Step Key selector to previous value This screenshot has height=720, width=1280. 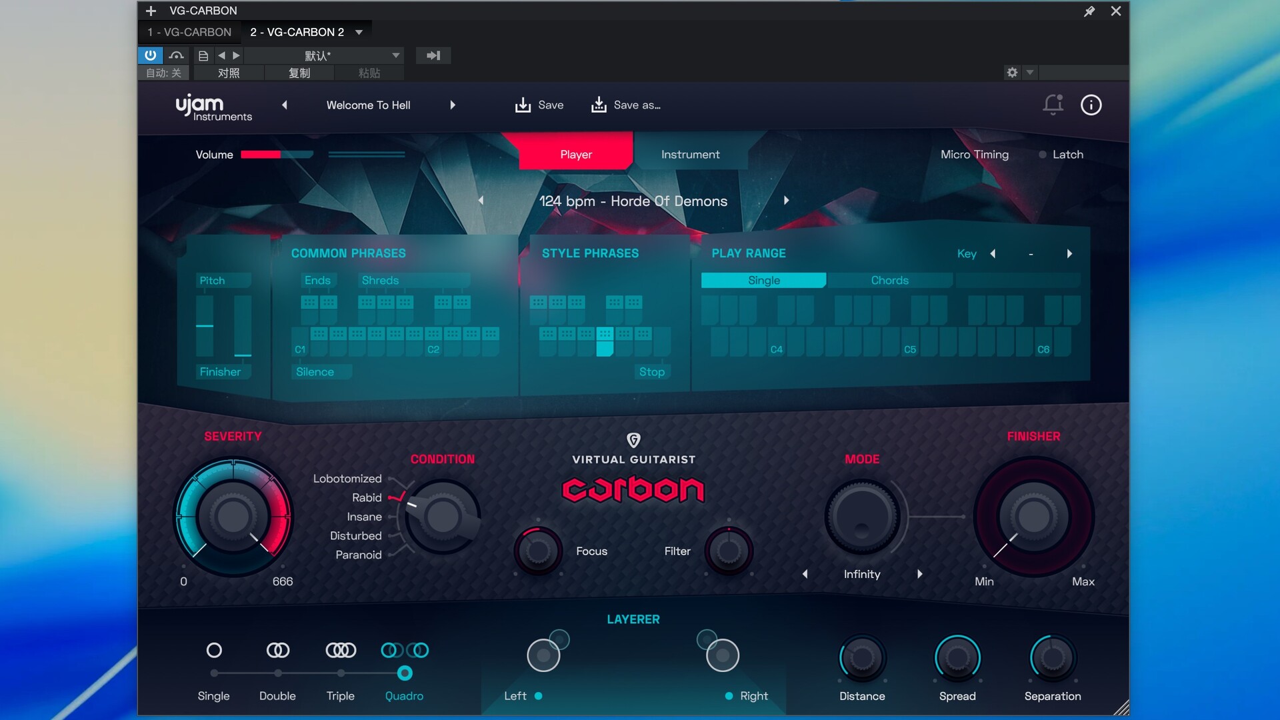pyautogui.click(x=993, y=253)
